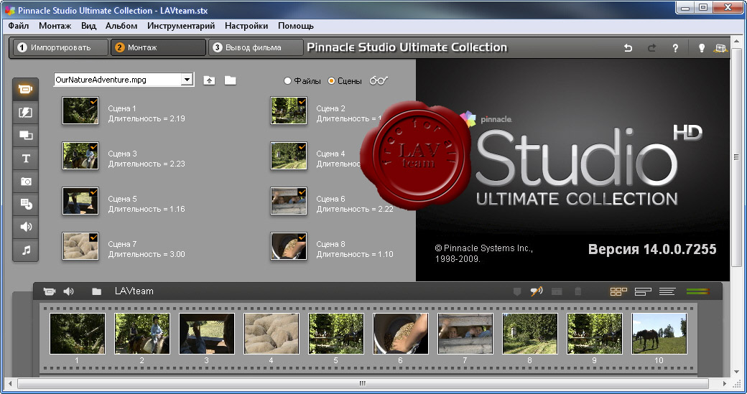Toggle audio scrubbing in movie window toolbar
This screenshot has width=747, height=394.
(x=537, y=291)
